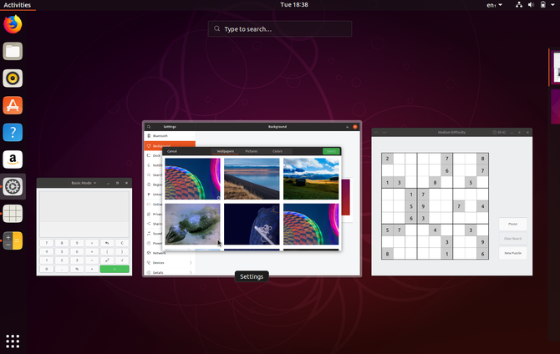Click Sudoku's Medium Difficulty title

(x=452, y=133)
